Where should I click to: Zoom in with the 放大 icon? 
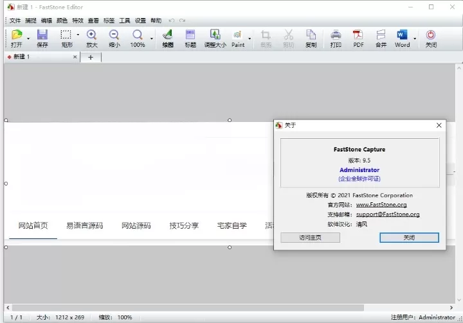click(91, 39)
